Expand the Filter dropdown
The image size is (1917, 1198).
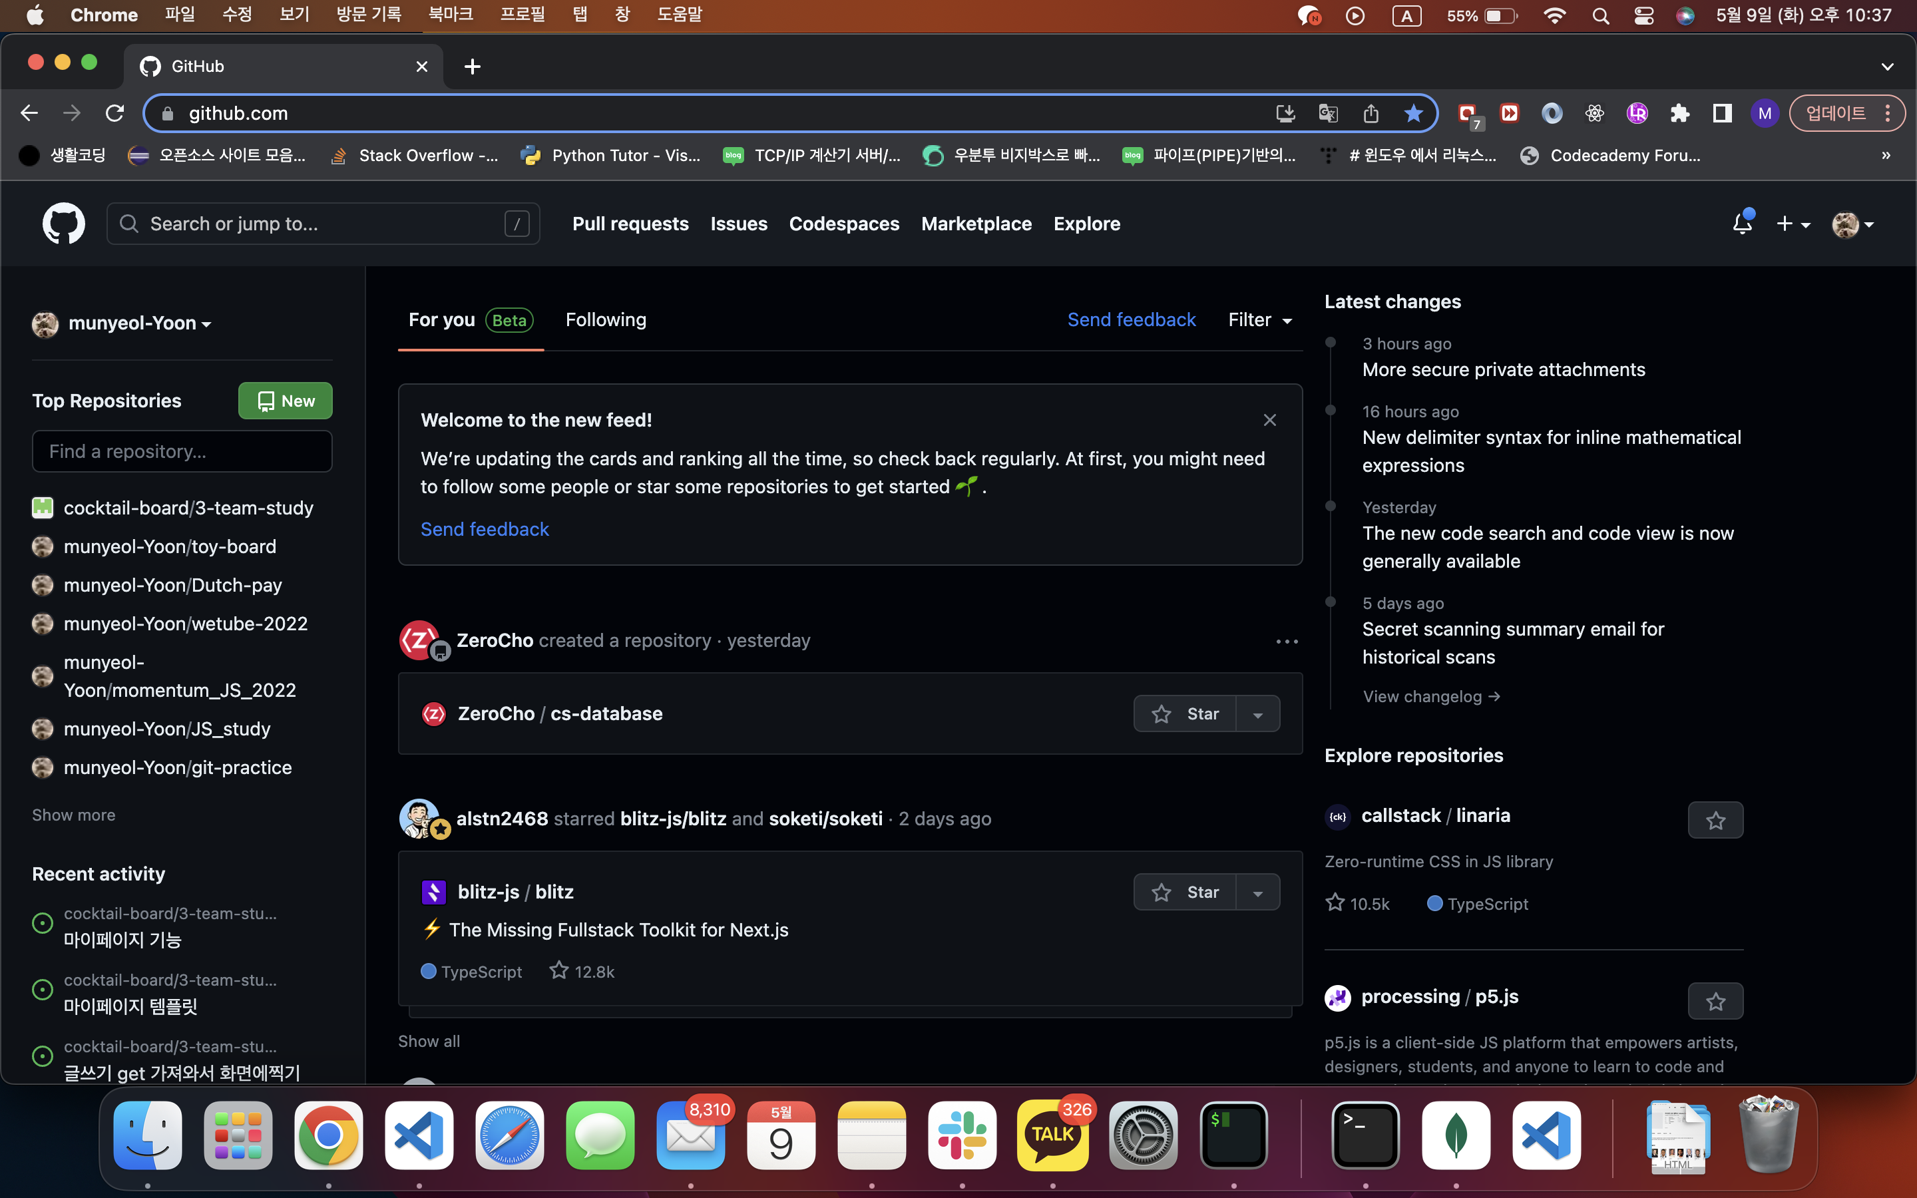1259,320
